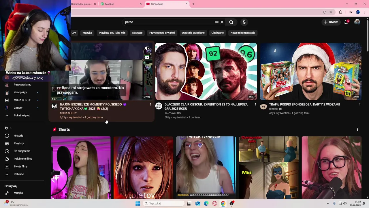Open the on-screen keyboard icon in search box
The width and height of the screenshot is (369, 208).
217,22
